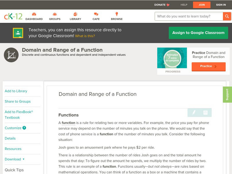Click the CK-12 logo
The height and width of the screenshot is (174, 232).
[x=13, y=16]
